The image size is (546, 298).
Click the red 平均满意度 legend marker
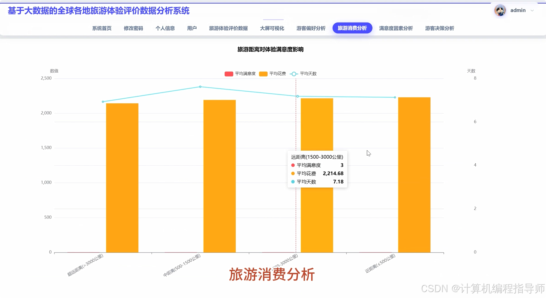tap(228, 74)
